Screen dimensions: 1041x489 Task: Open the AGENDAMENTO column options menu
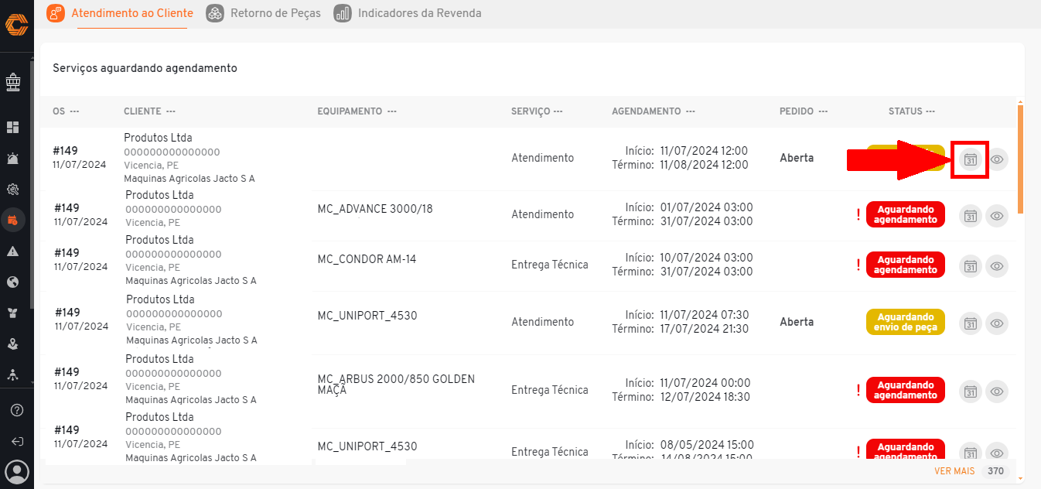[690, 111]
